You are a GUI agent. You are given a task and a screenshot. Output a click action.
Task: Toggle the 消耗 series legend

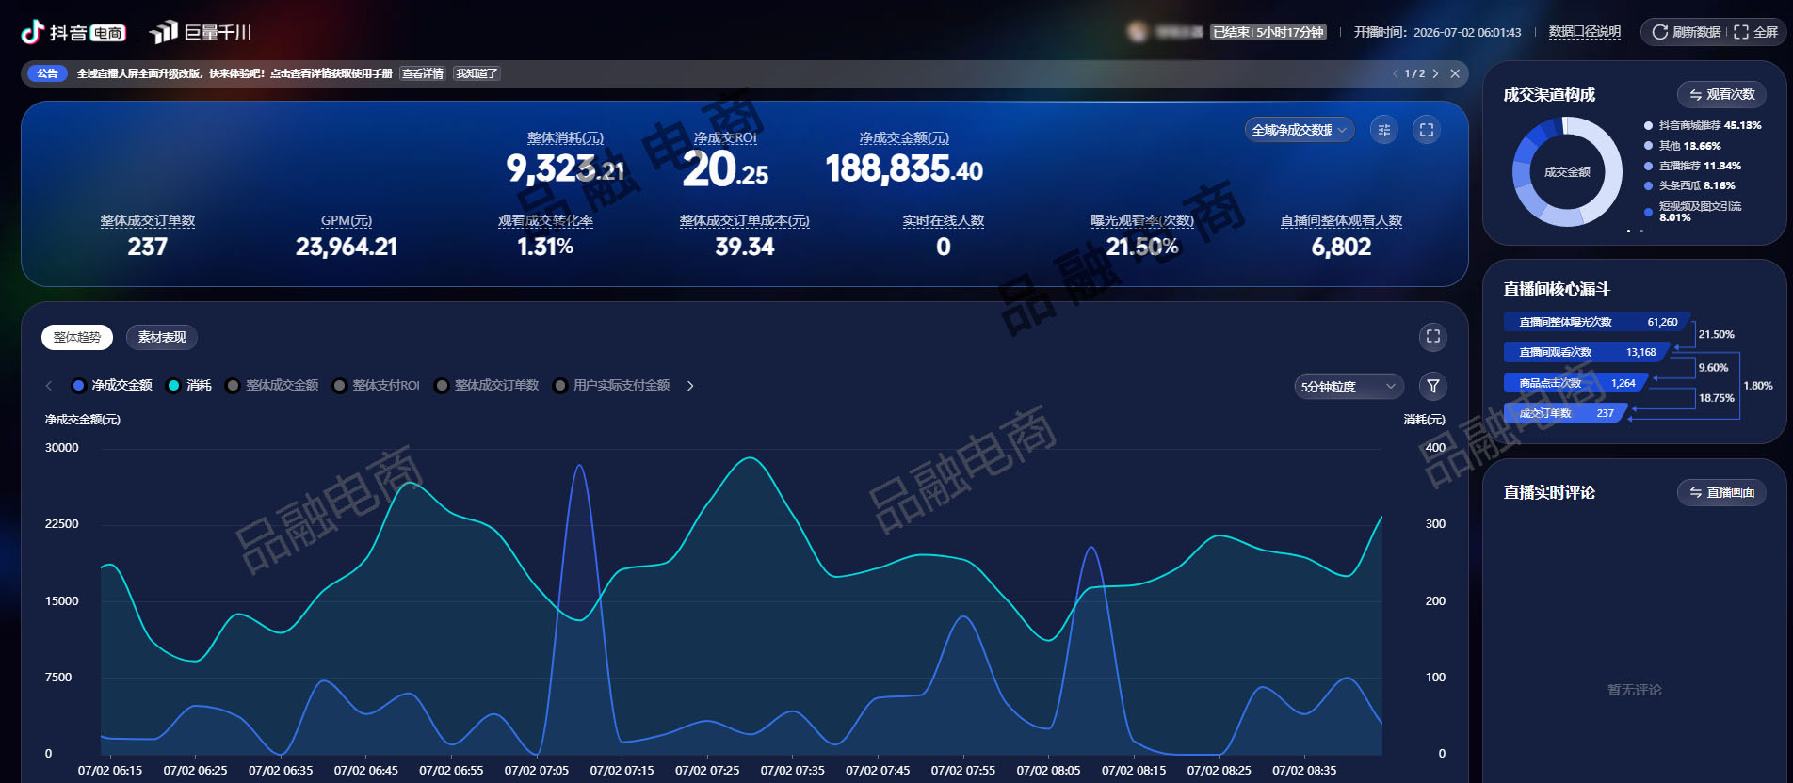[x=188, y=386]
